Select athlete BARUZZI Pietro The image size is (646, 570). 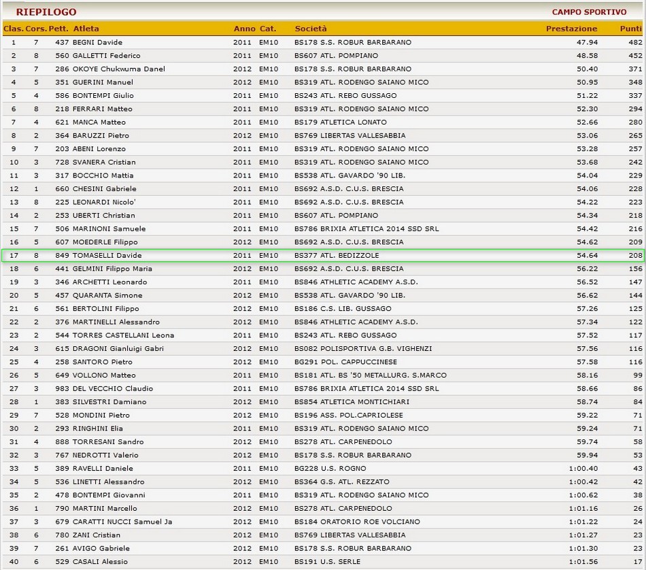pos(101,135)
